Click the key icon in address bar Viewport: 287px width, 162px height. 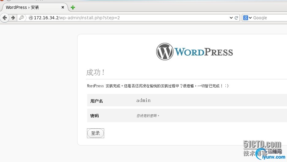(21, 17)
